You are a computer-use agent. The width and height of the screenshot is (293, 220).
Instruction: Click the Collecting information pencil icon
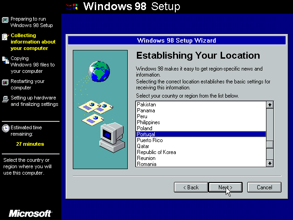point(5,36)
